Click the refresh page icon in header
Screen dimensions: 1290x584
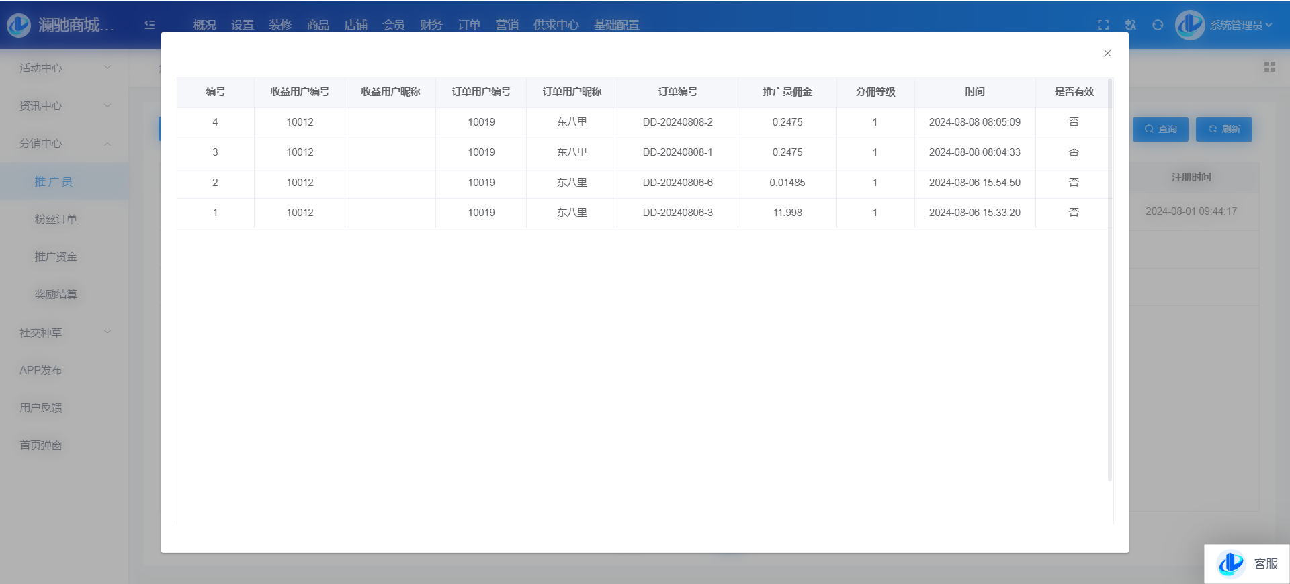(x=1158, y=25)
